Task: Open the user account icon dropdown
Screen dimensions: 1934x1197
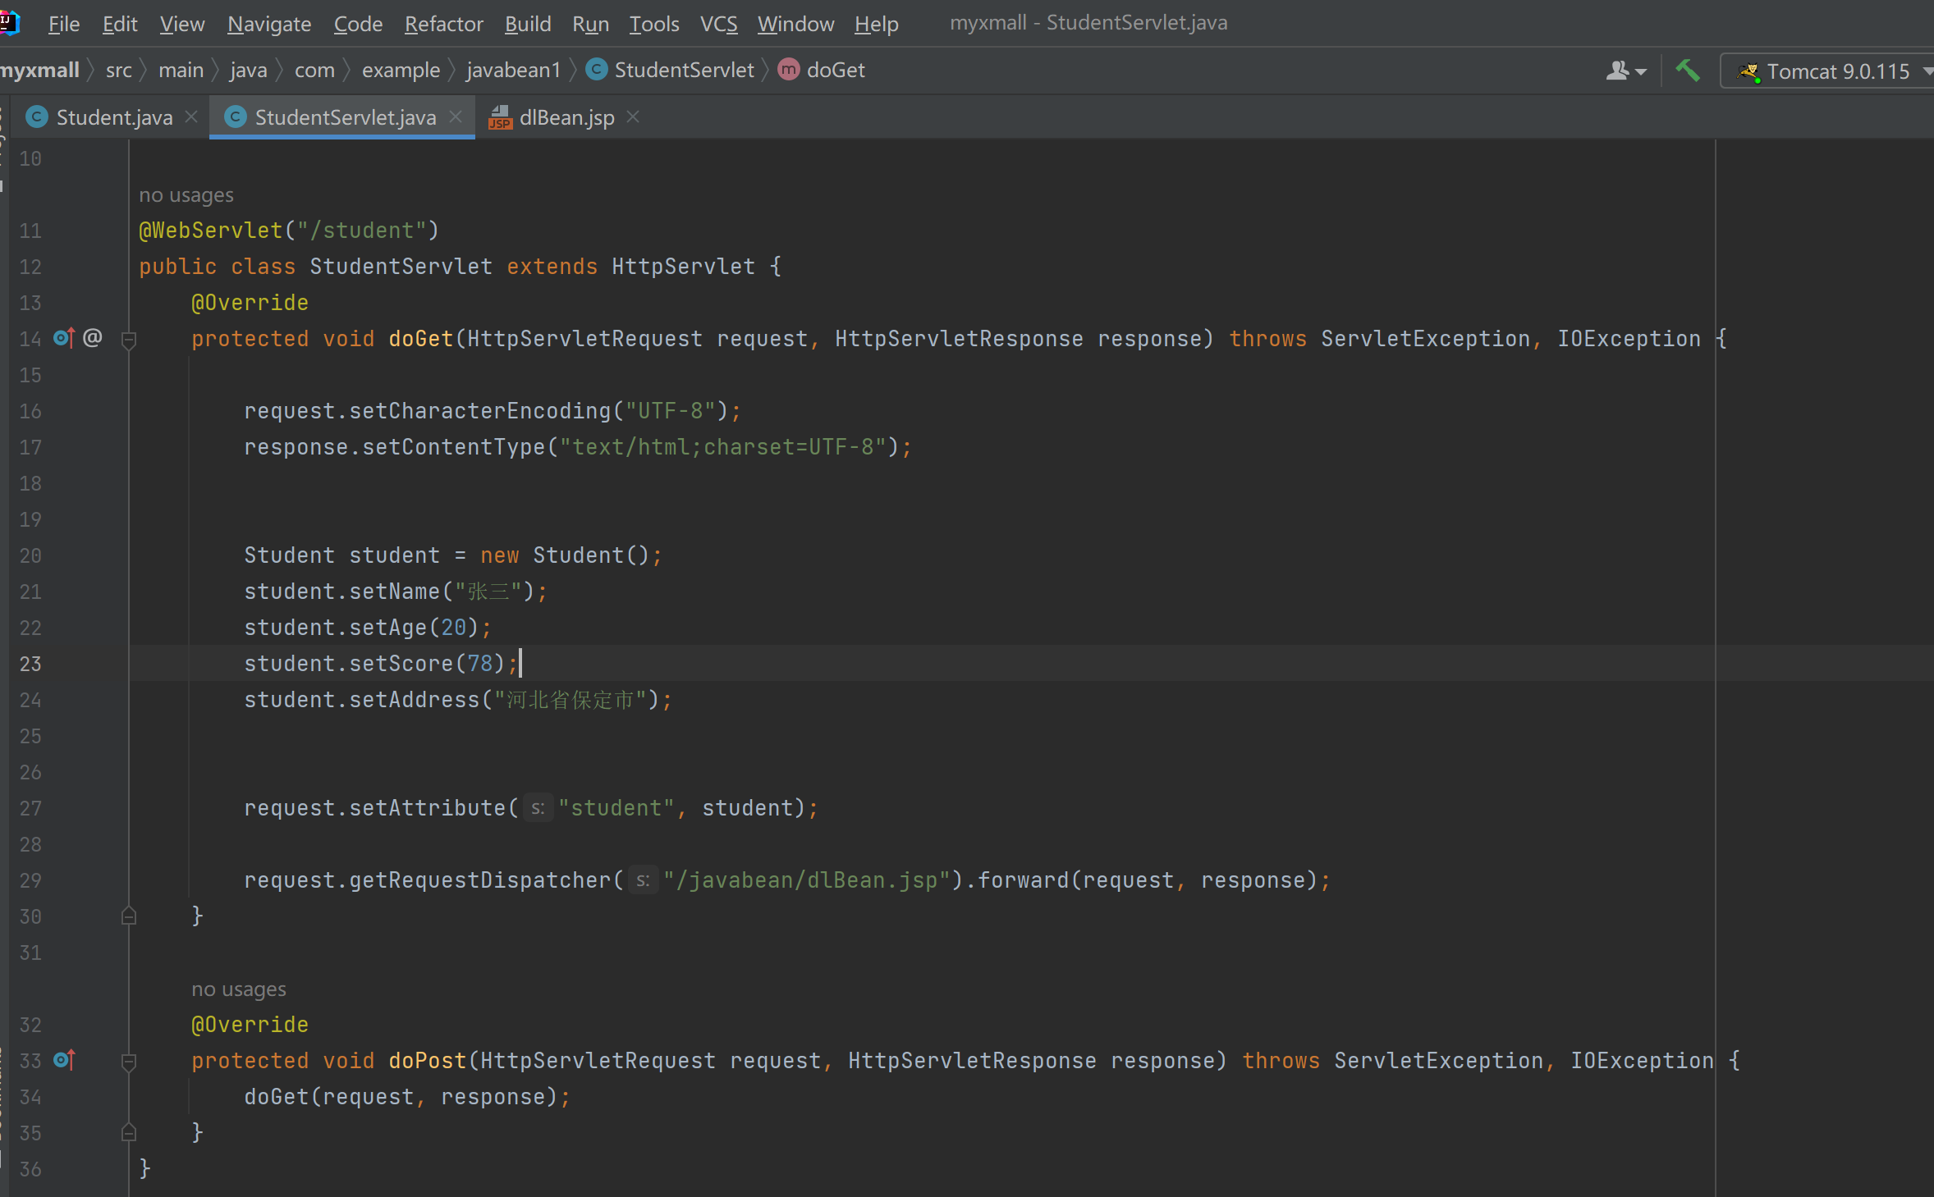Action: (1625, 71)
